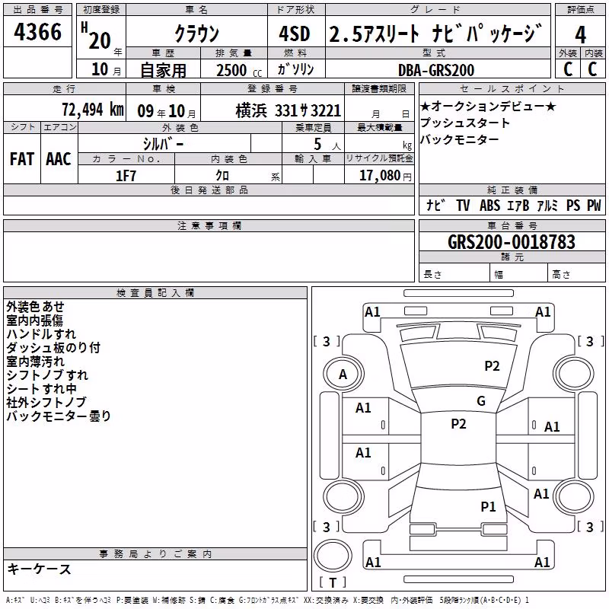Image resolution: width=609 pixels, height=609 pixels.
Task: Select the アルミ equipment entry
Action: (x=547, y=205)
